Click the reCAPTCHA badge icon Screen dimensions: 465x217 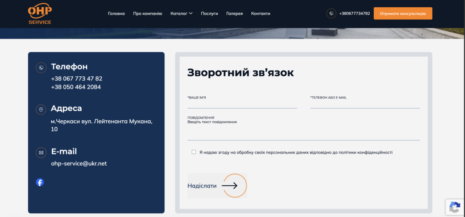455,207
